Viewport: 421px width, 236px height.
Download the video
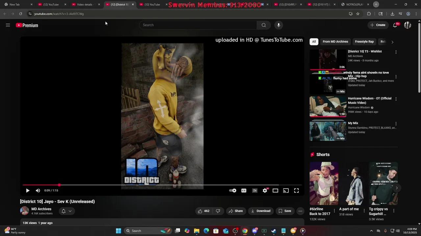260,211
